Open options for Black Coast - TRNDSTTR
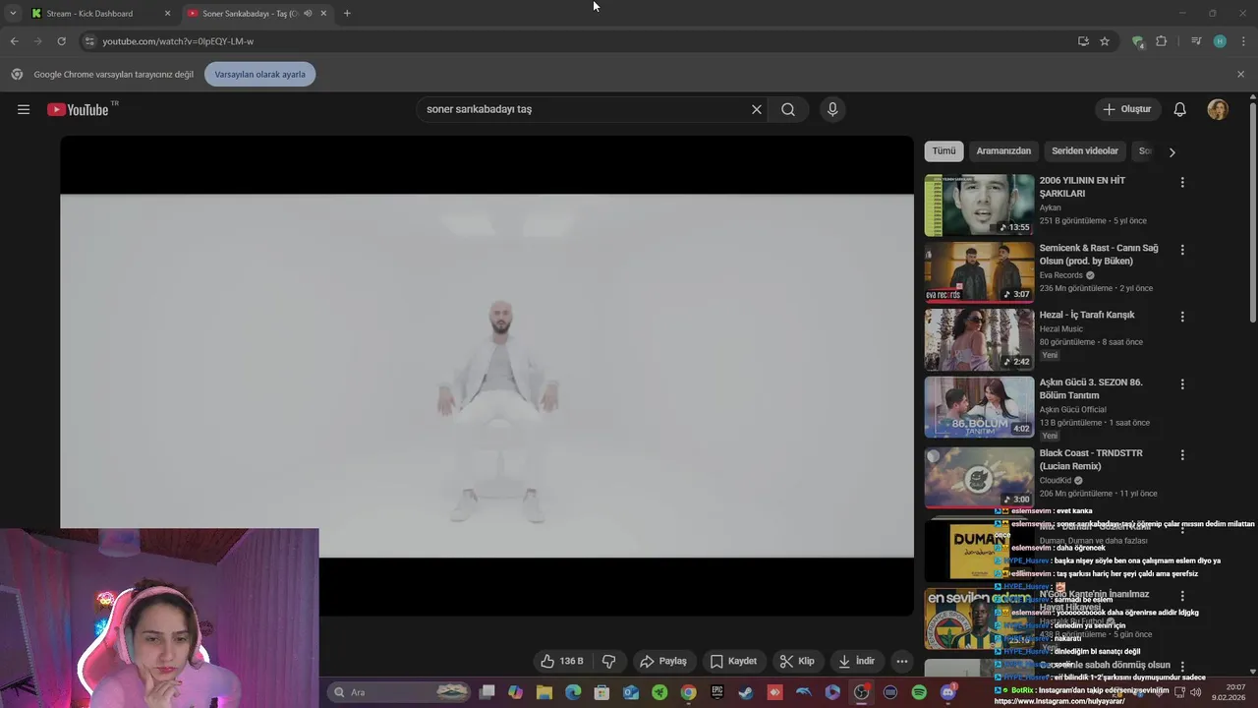Image resolution: width=1258 pixels, height=708 pixels. pos(1182,455)
